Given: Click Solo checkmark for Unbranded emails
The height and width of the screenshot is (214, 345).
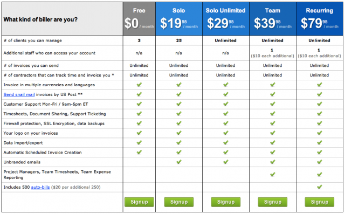Looking at the screenshot, I should pos(179,162).
